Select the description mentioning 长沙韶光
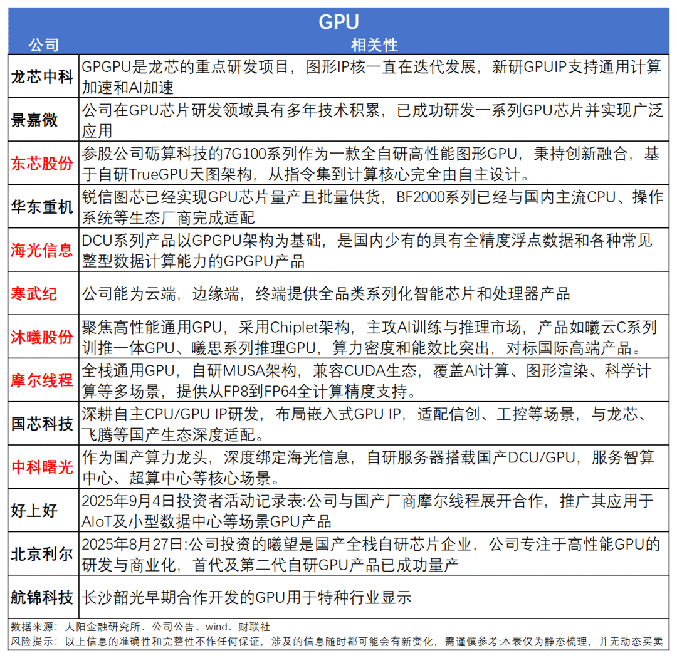The width and height of the screenshot is (677, 658). tap(374, 597)
